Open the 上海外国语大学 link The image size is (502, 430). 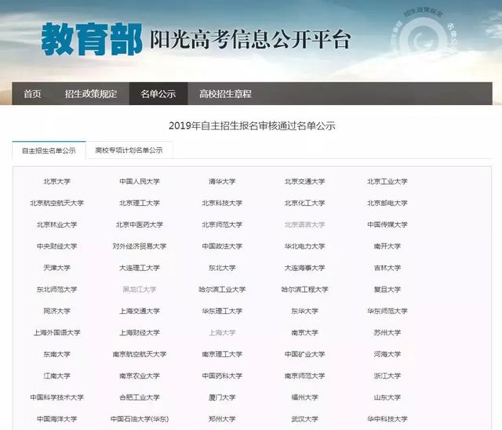tap(57, 332)
